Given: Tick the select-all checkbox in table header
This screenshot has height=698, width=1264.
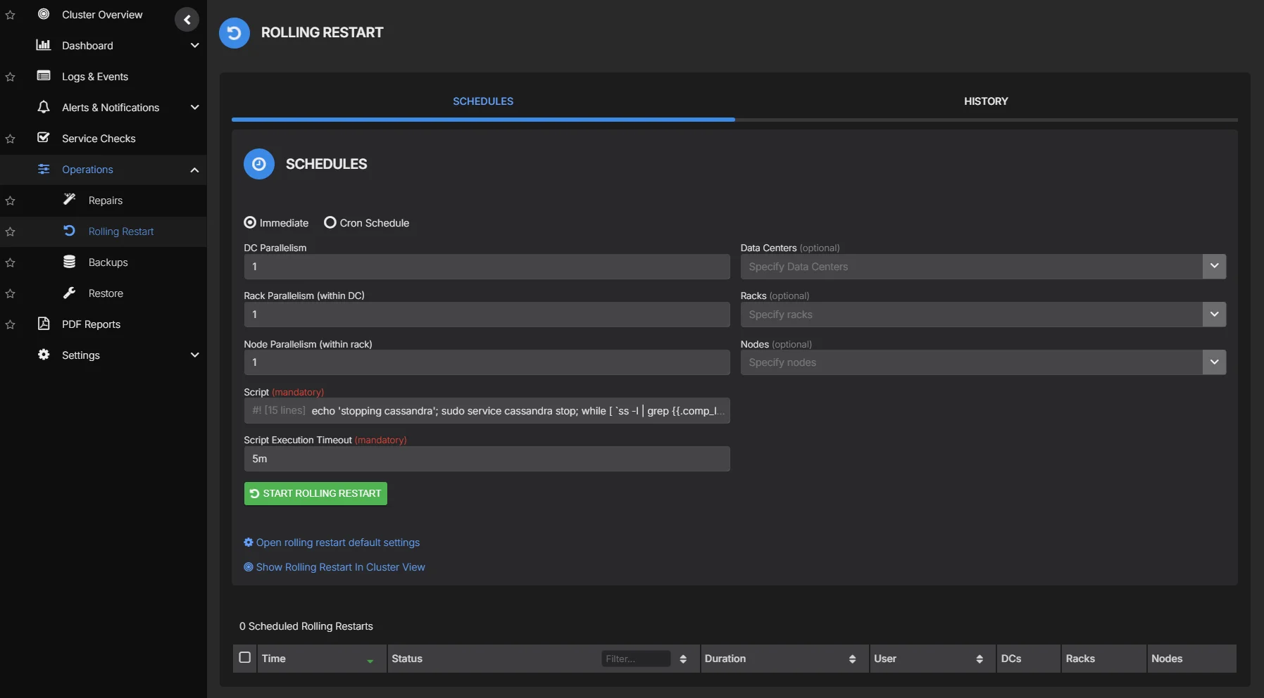Looking at the screenshot, I should pyautogui.click(x=244, y=657).
